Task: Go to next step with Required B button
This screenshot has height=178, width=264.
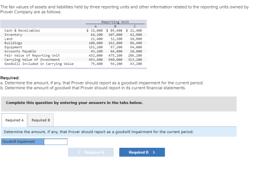Action: click(x=142, y=152)
